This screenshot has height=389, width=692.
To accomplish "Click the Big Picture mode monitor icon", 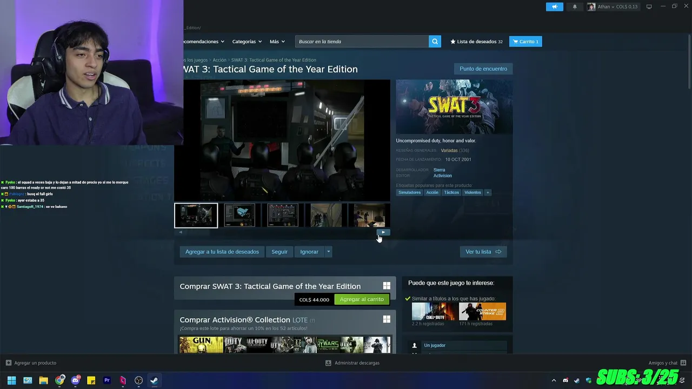I will 649,6.
